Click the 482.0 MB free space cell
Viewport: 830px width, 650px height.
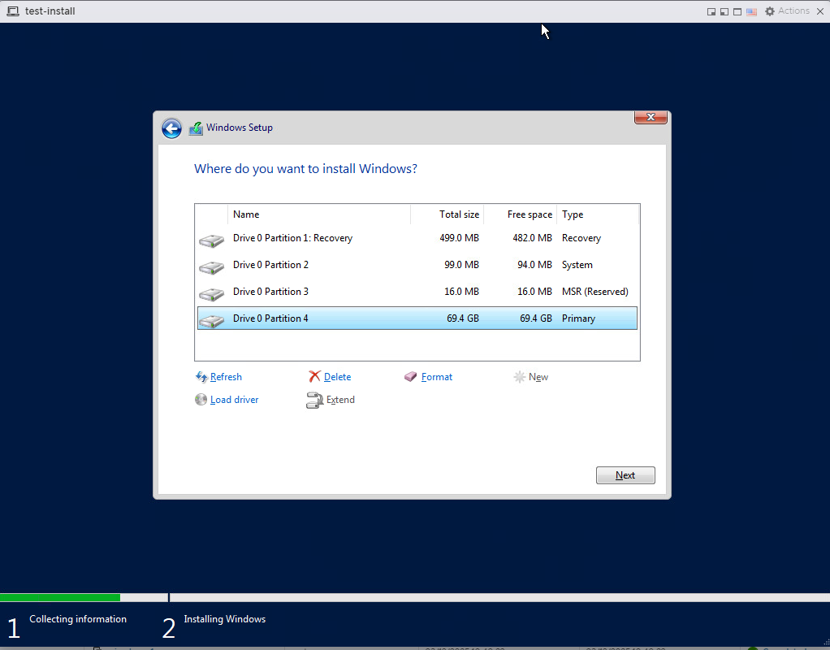coord(532,238)
